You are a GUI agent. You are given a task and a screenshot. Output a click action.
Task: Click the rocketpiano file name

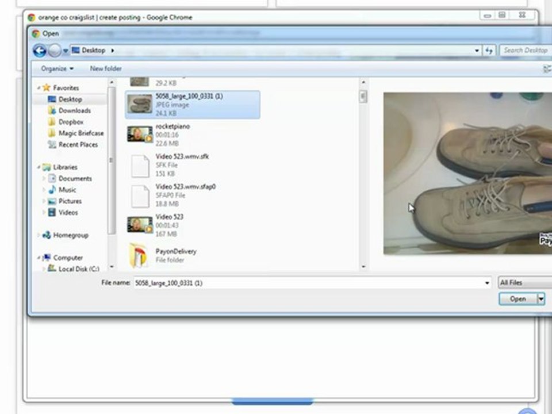point(172,126)
